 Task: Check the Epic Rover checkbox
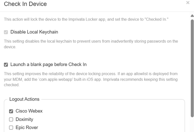pos(11,127)
